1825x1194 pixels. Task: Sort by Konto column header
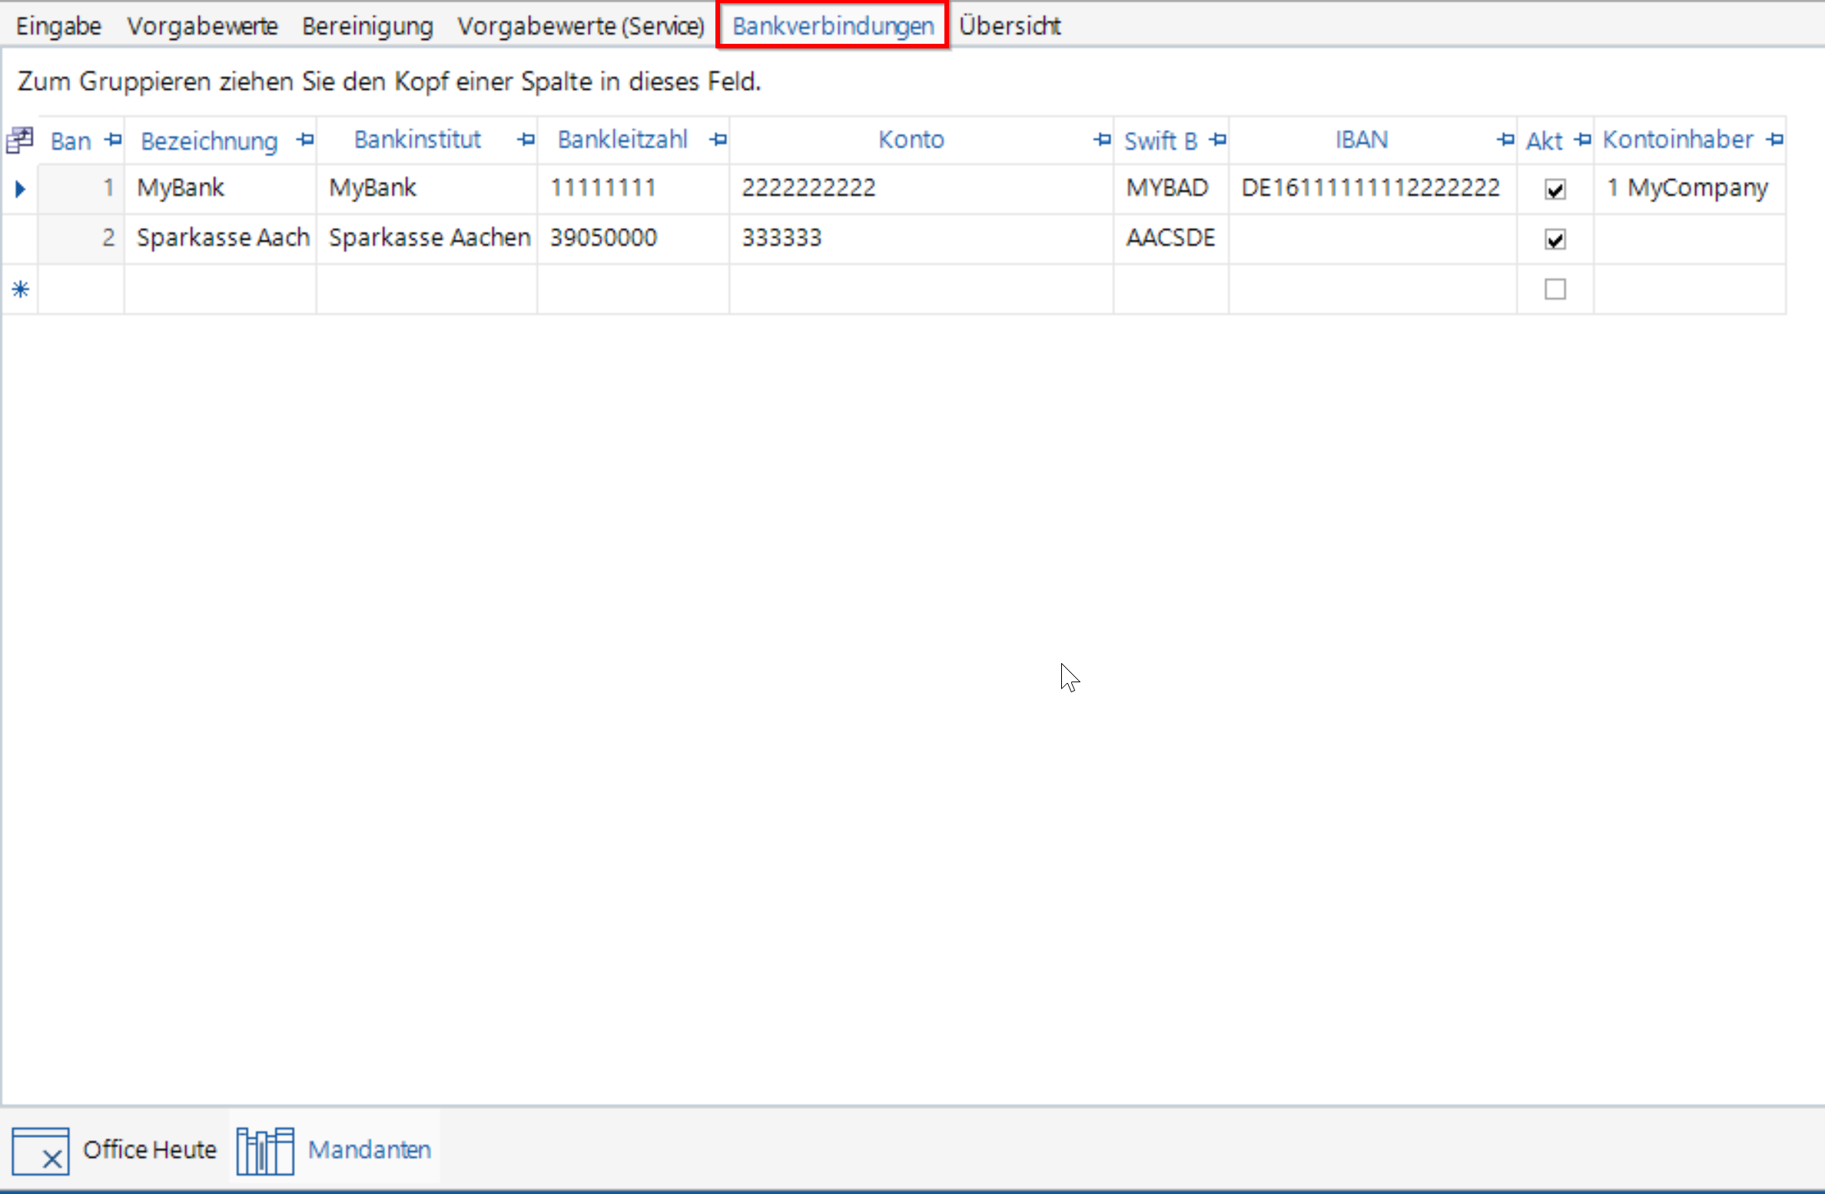click(911, 140)
